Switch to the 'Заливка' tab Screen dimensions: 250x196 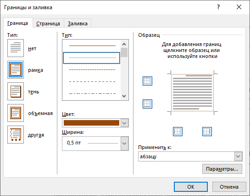point(78,23)
